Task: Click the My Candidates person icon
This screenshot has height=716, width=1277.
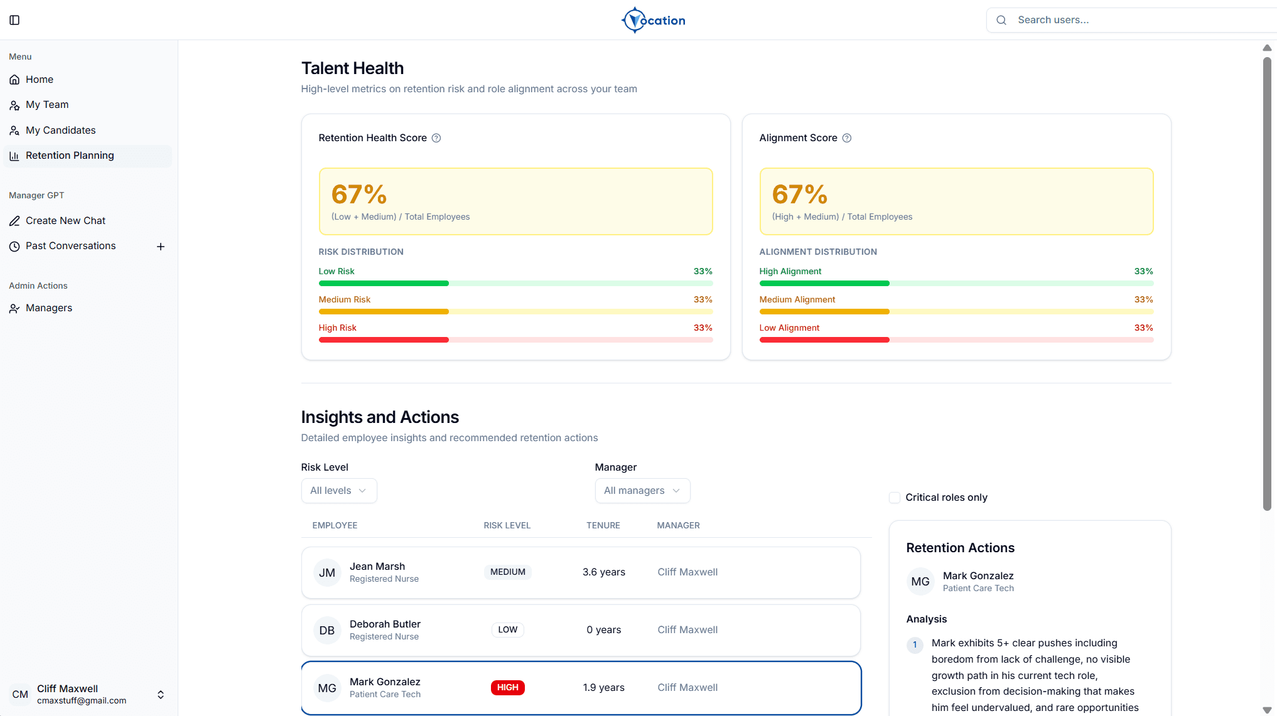Action: (x=14, y=131)
